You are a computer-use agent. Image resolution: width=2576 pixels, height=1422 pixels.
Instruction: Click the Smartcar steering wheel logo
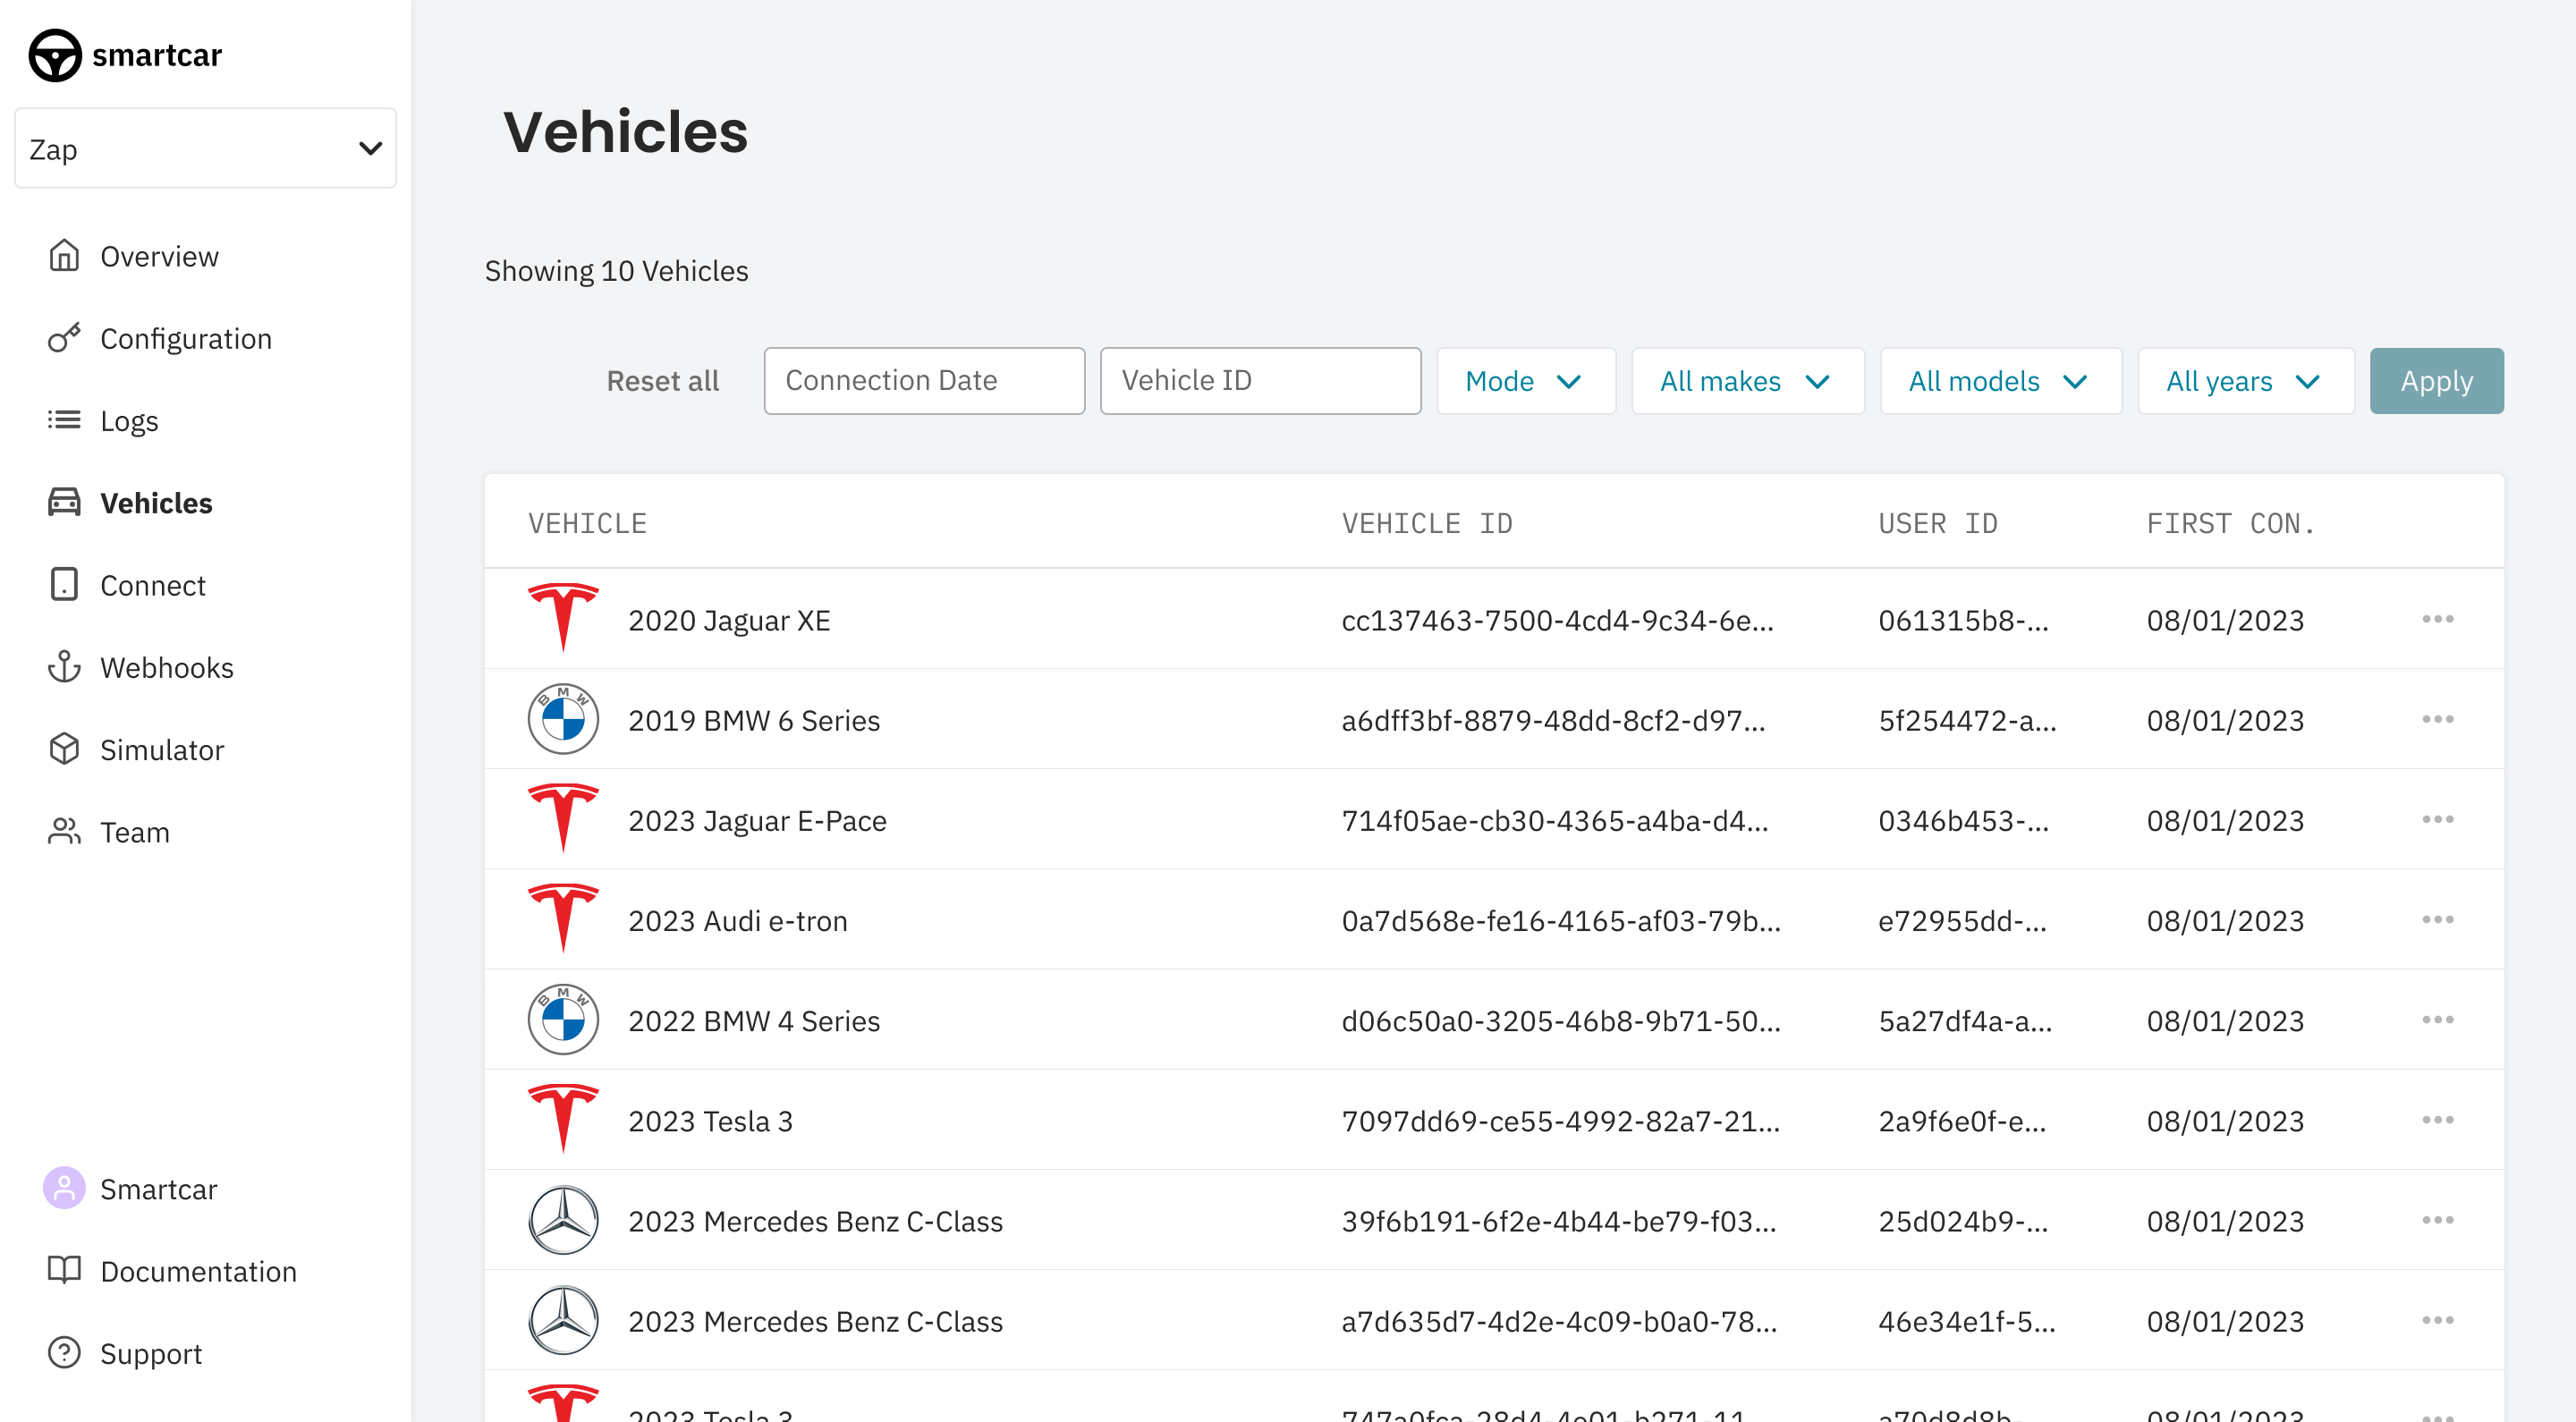coord(55,55)
